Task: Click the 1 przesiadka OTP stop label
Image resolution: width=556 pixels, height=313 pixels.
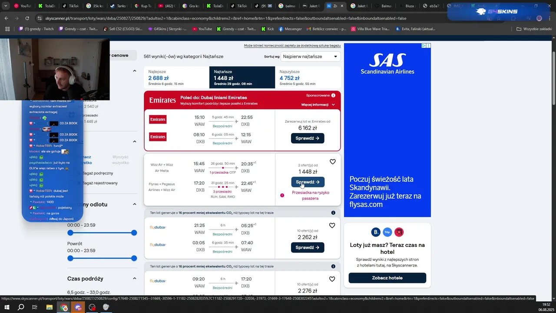Action: pos(223,173)
